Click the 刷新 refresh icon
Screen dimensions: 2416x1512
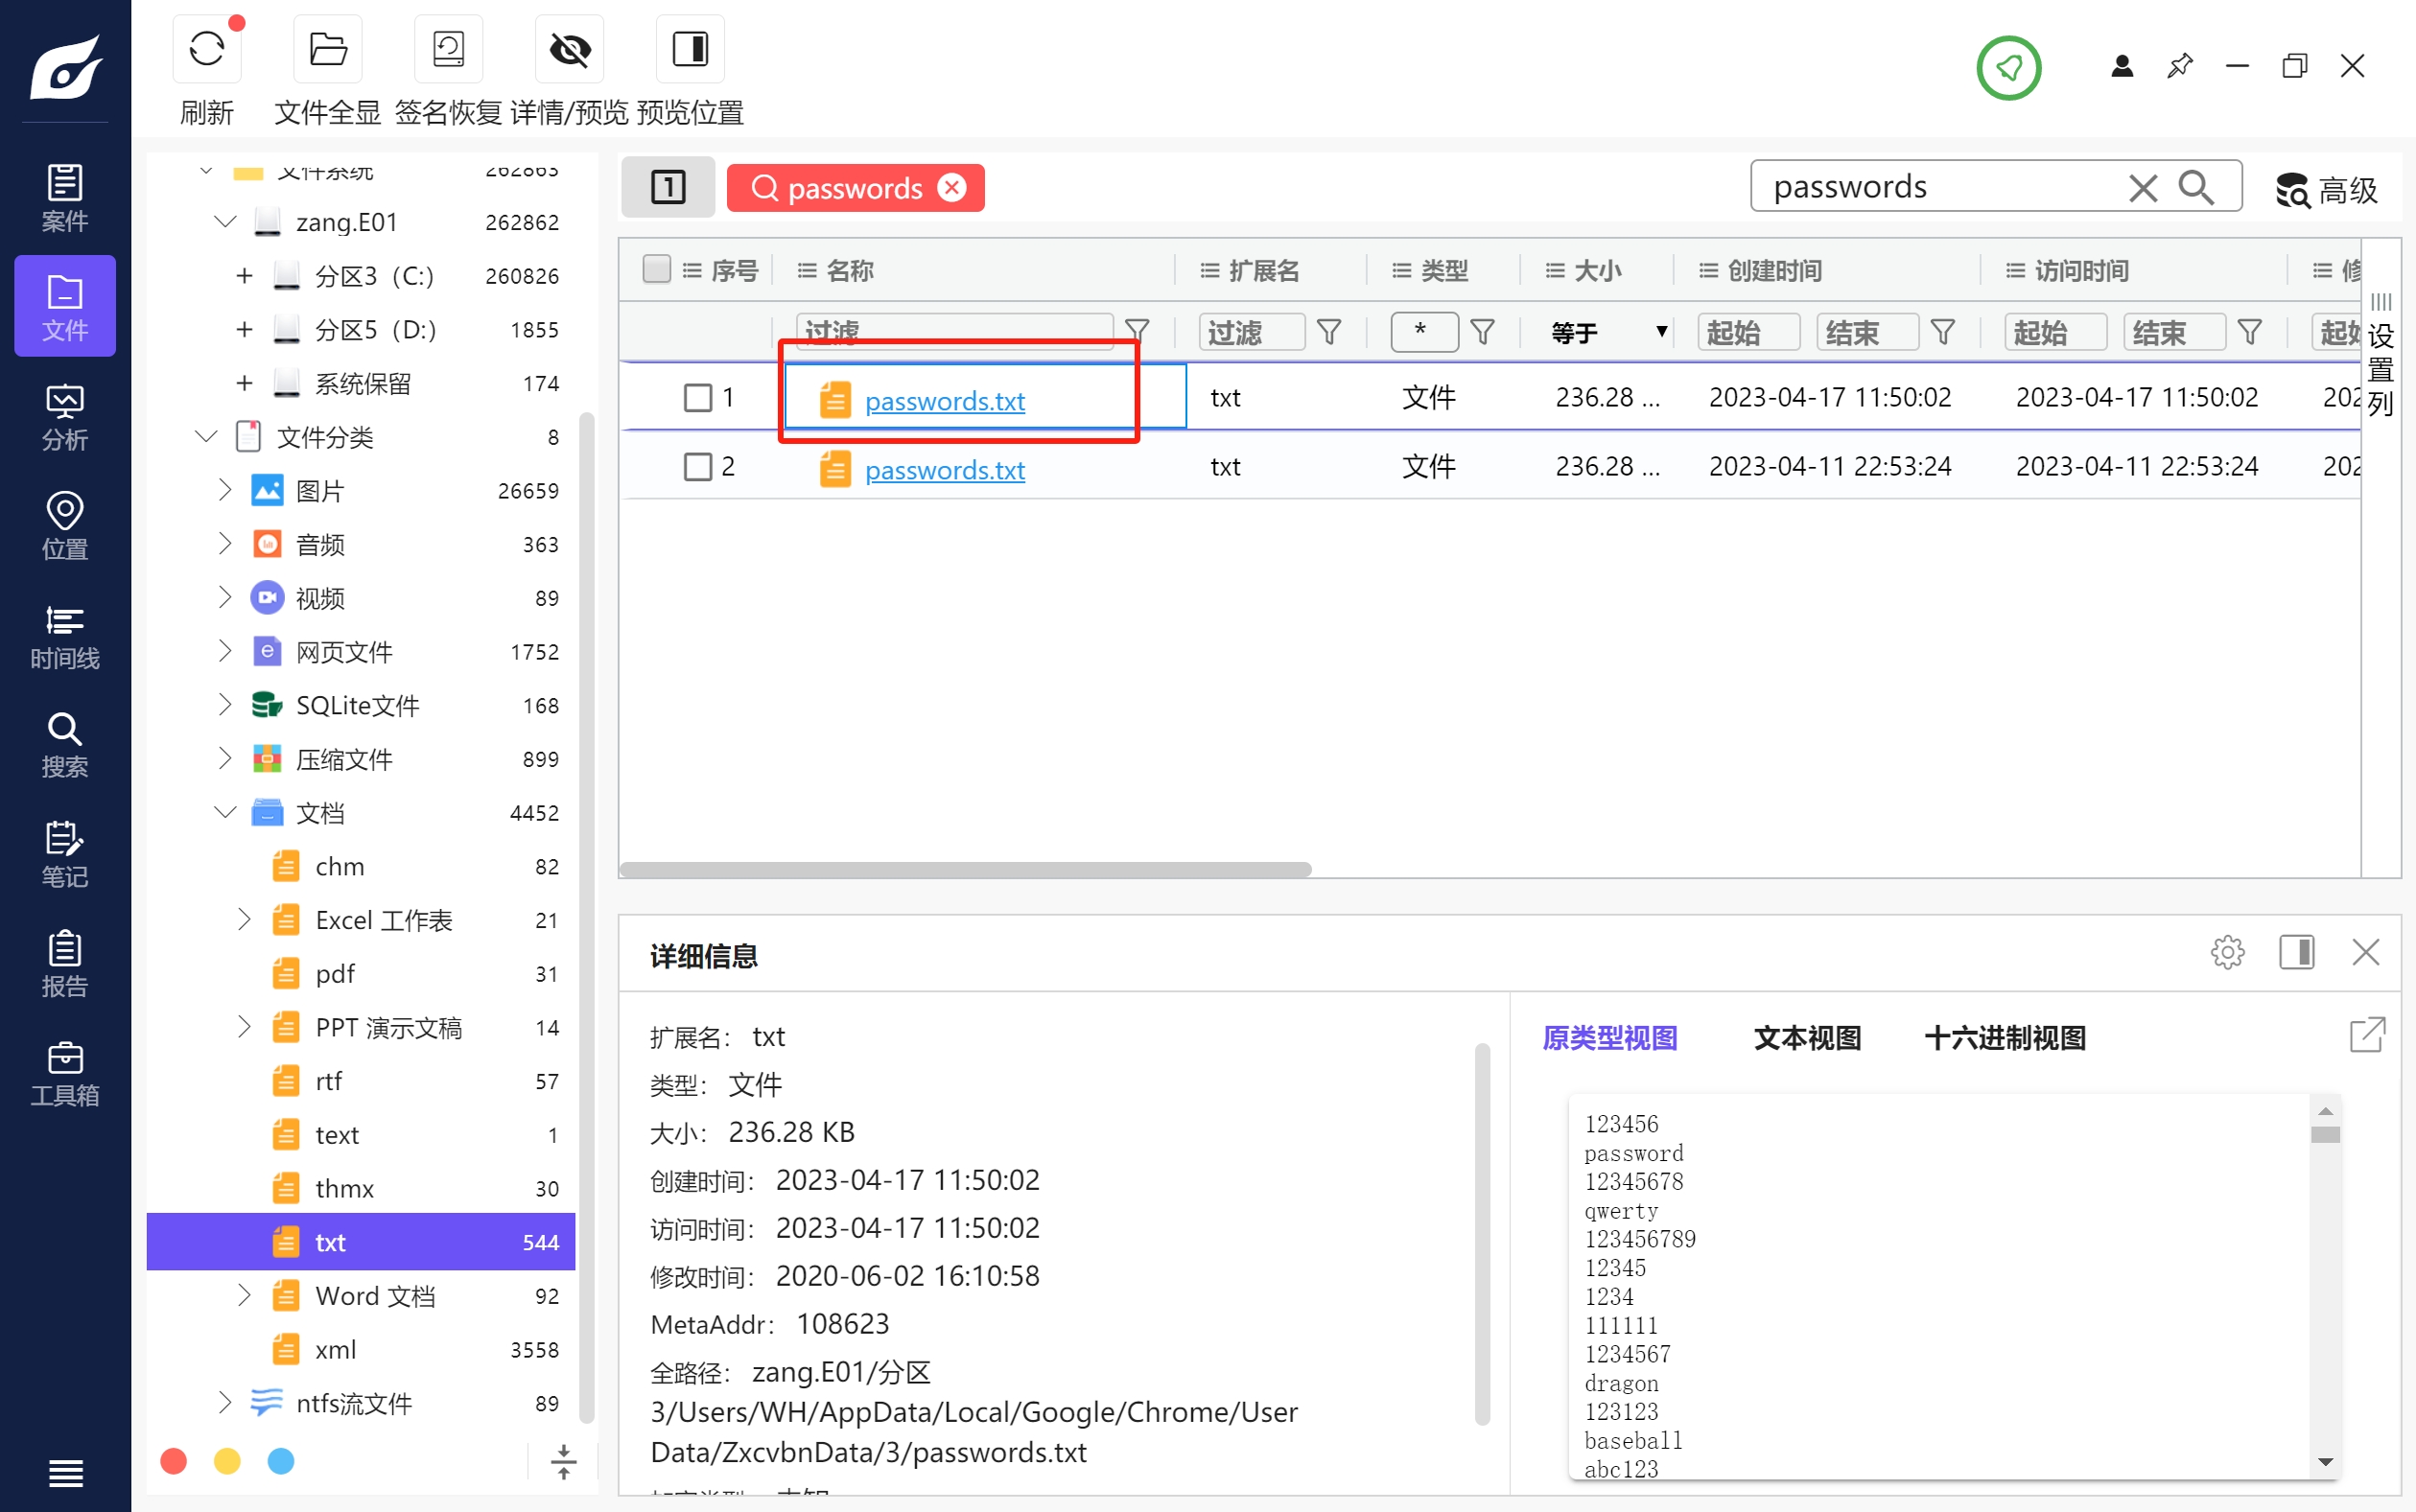pyautogui.click(x=207, y=49)
